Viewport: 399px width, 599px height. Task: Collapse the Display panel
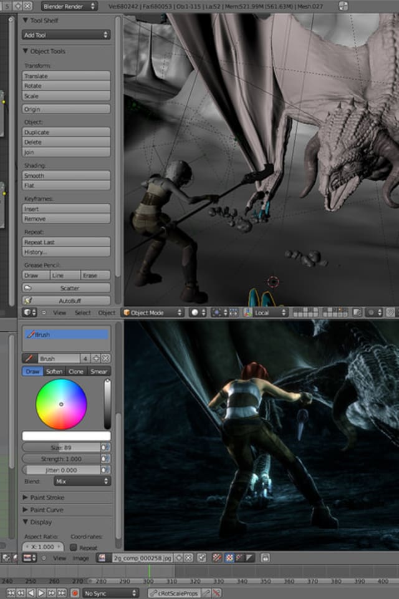tap(25, 522)
